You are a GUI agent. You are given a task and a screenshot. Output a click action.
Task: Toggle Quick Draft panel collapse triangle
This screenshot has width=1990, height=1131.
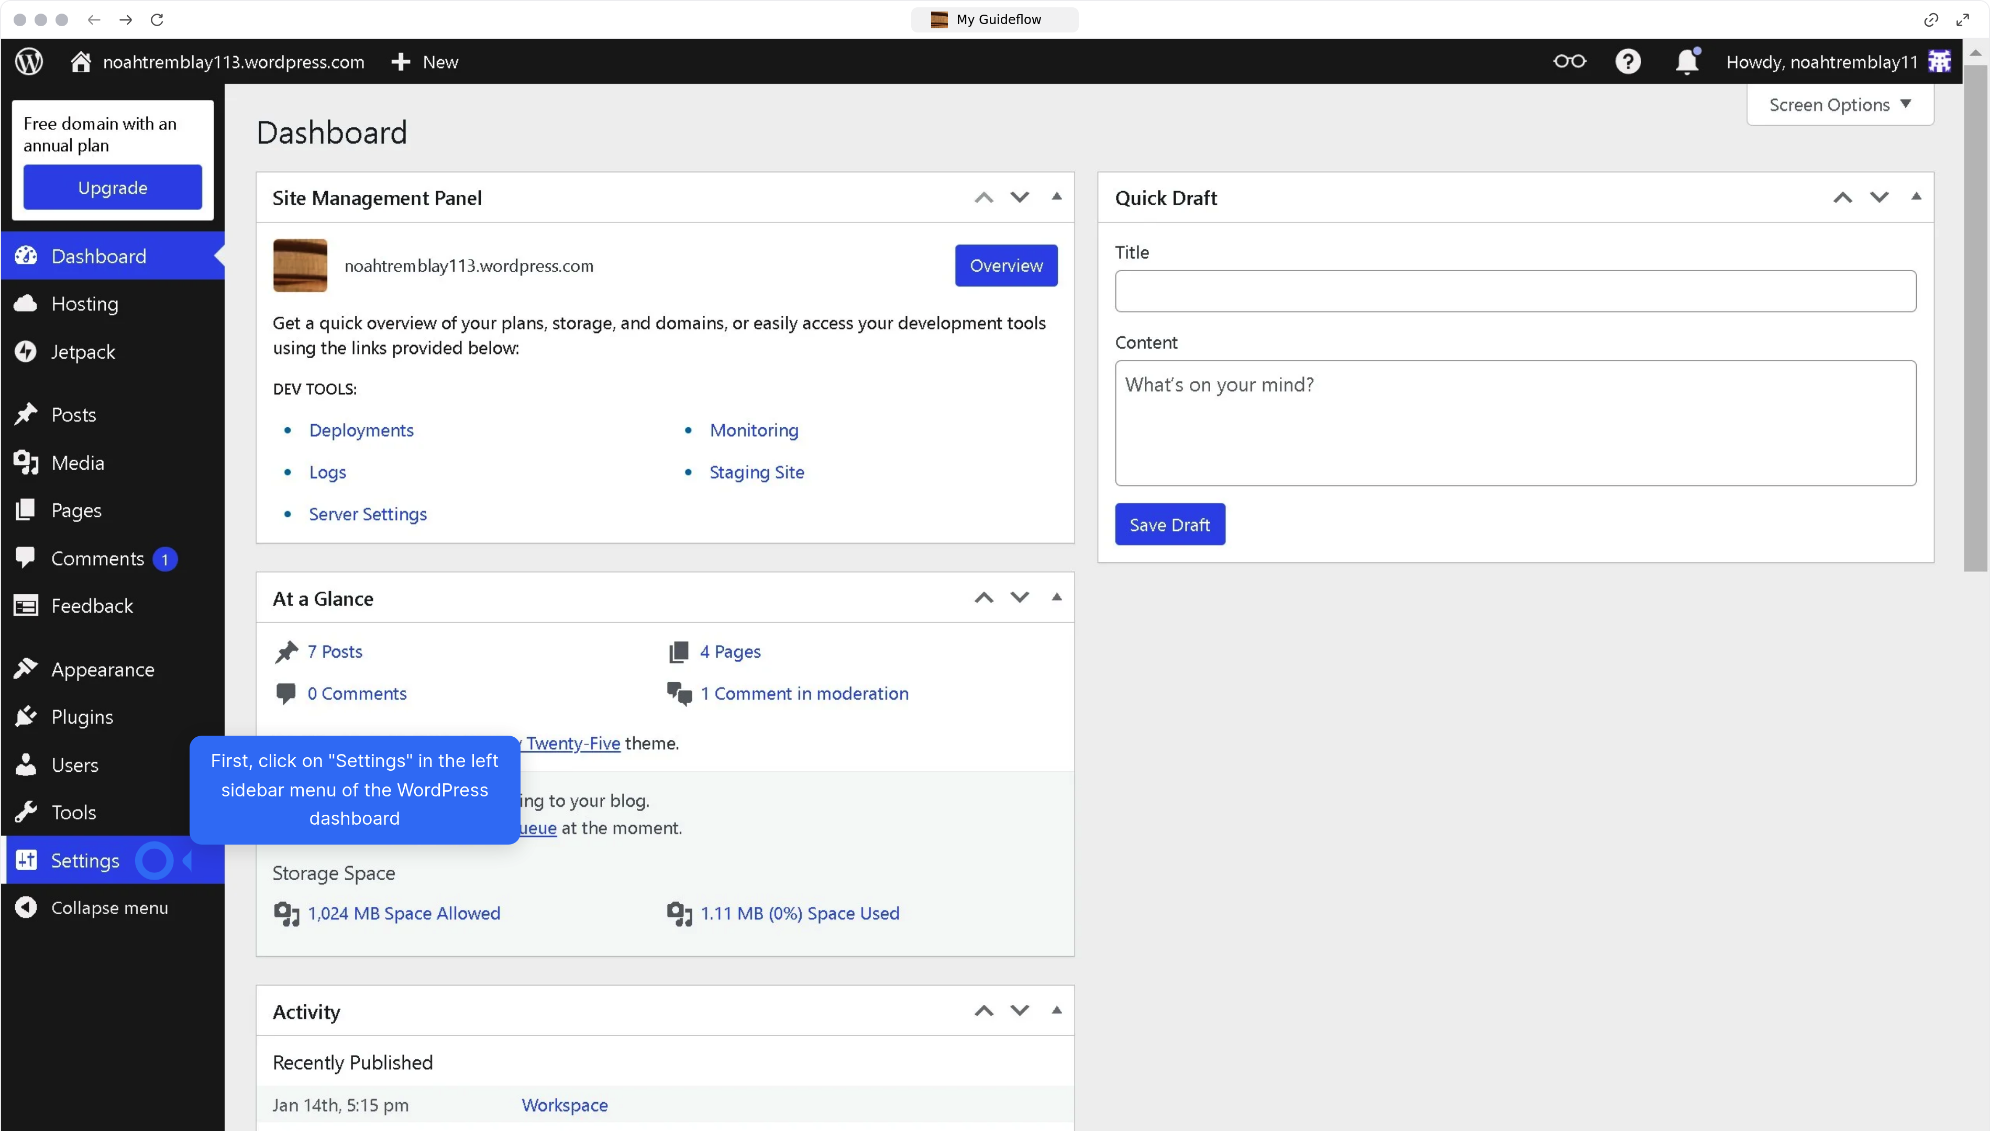point(1916,197)
